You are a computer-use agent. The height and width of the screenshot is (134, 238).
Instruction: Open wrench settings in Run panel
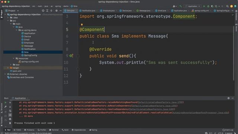point(6,107)
